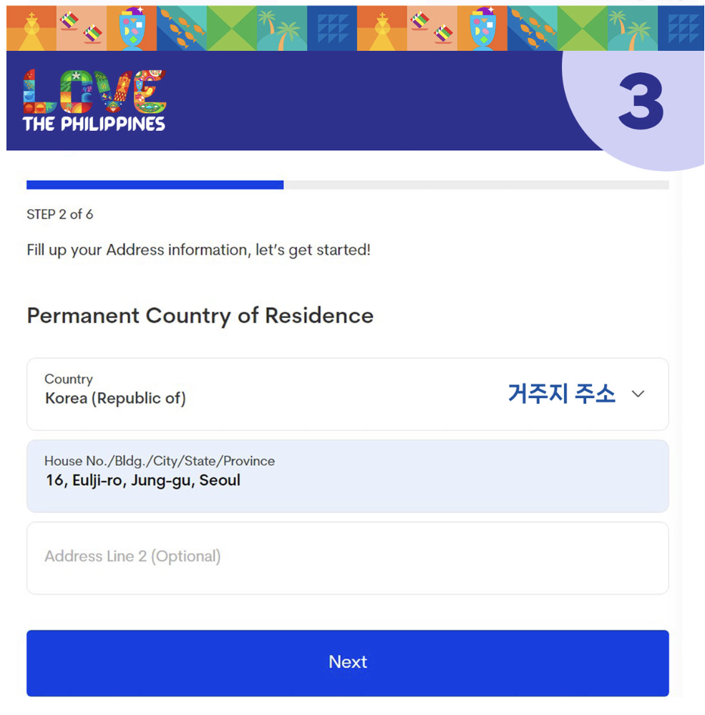This screenshot has height=715, width=705.
Task: Click the Love the Philippines logo
Action: (94, 101)
